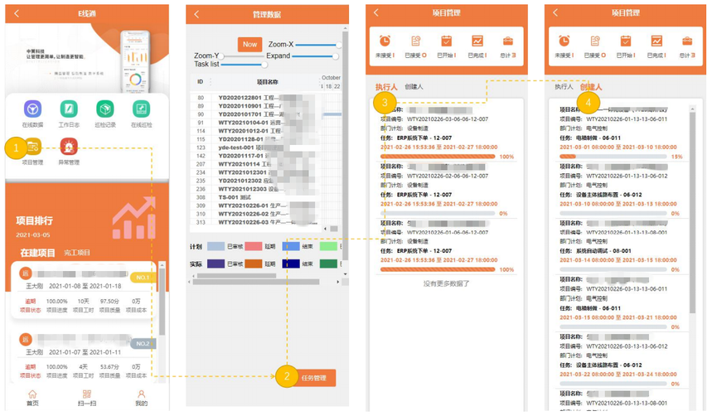The height and width of the screenshot is (416, 712).
Task: Go back from the 管理数据 screen
Action: point(196,14)
